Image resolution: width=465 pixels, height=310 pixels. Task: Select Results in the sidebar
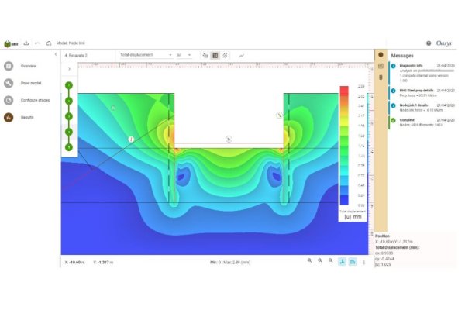(27, 118)
